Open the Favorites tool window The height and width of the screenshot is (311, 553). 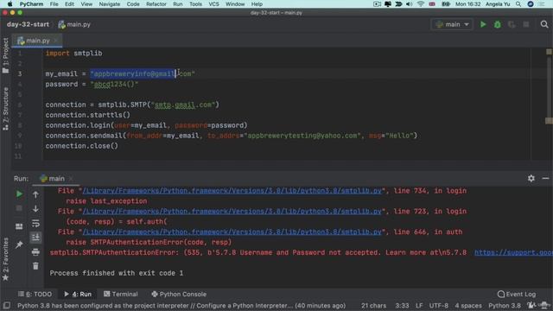(5, 259)
